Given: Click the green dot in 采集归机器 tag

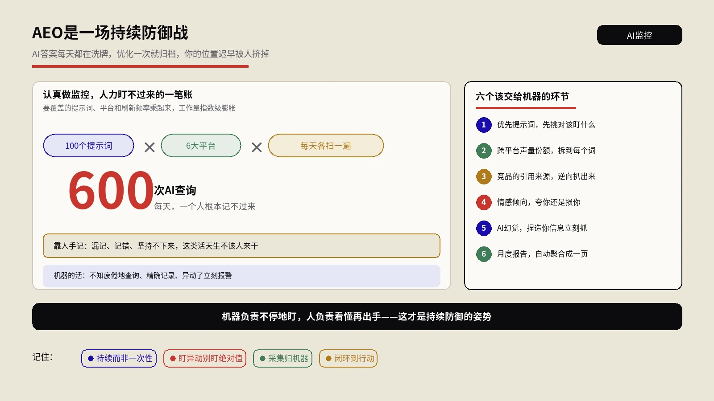Looking at the screenshot, I should coord(262,358).
